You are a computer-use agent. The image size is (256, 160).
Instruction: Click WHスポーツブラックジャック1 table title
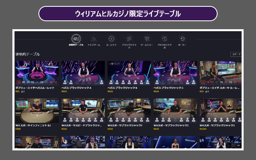tap(125, 126)
